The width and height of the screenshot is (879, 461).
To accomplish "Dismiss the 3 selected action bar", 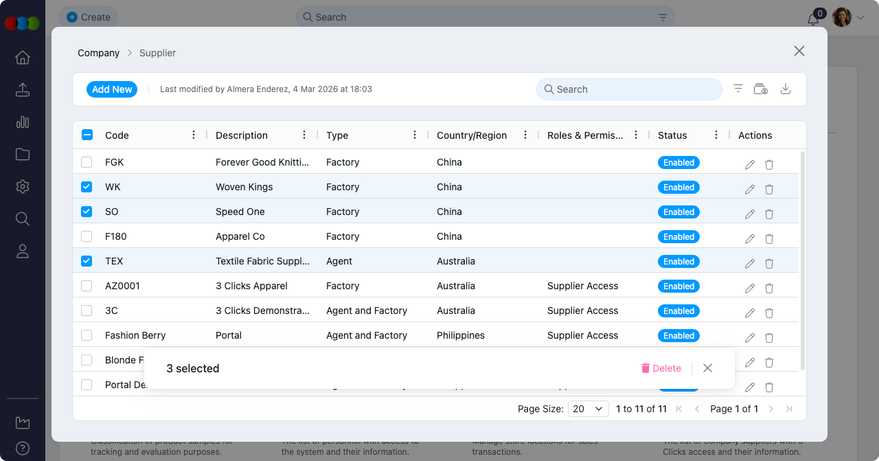I will [x=707, y=368].
